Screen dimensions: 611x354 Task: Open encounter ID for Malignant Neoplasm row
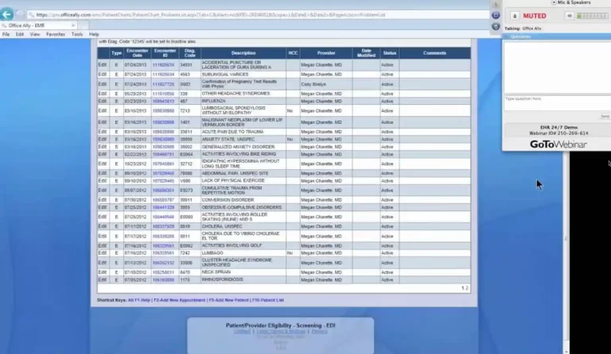pos(163,122)
